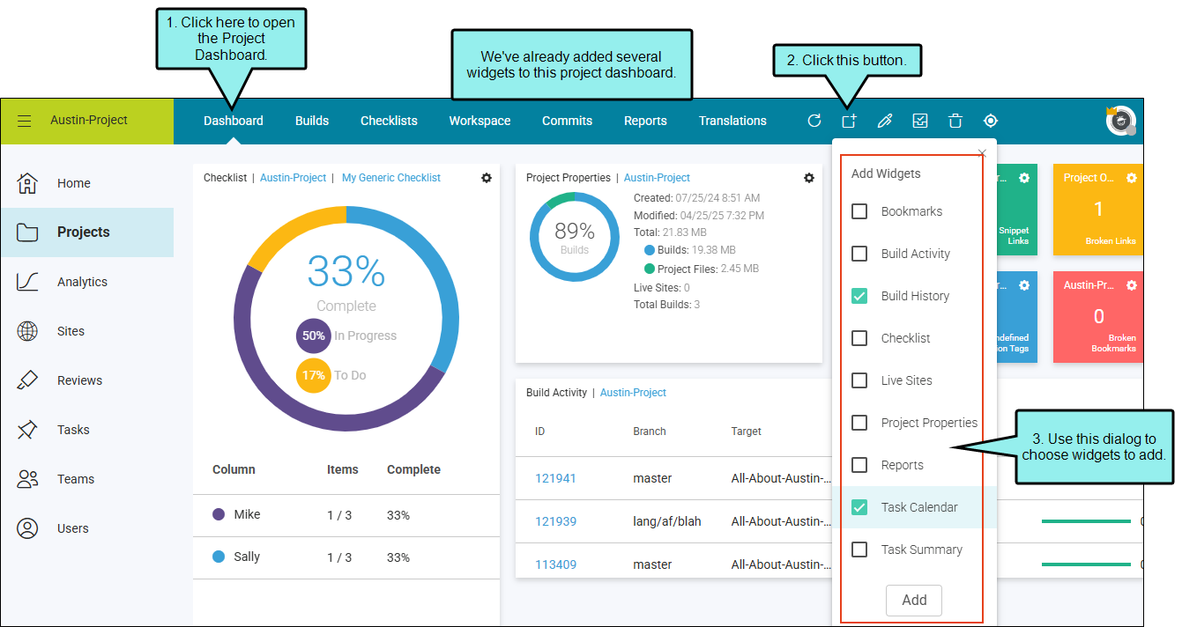Switch to the Builds tab
1182x627 pixels.
tap(312, 121)
